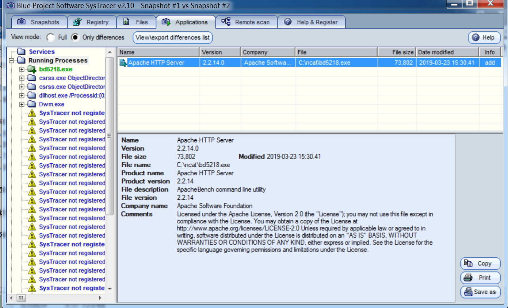This screenshot has width=508, height=308.
Task: Click the Dwm.exe folder icon
Action: [32, 104]
